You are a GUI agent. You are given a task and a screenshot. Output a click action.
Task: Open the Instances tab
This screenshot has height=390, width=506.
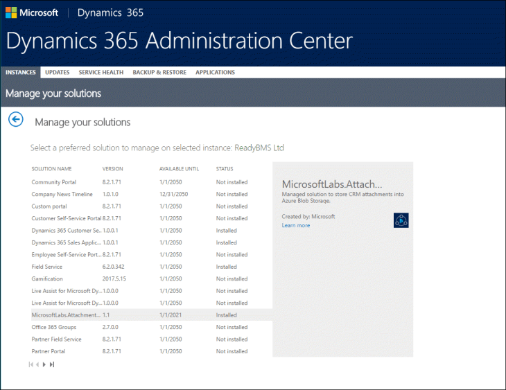tap(20, 72)
